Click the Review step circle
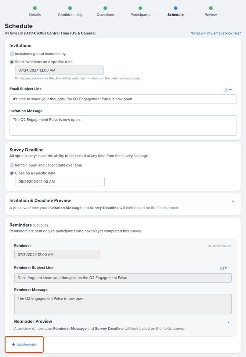 coord(211,8)
